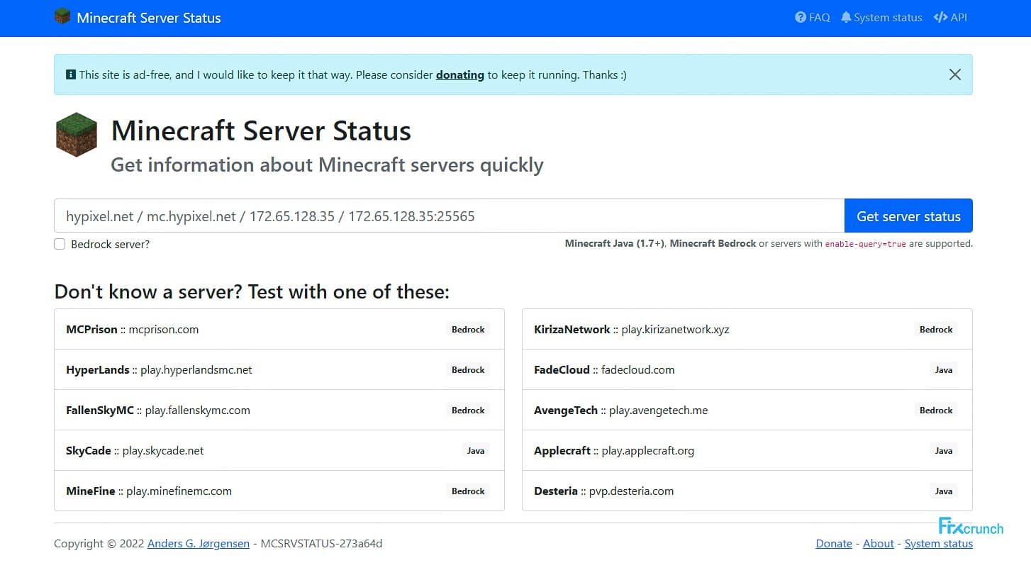Open the System status footer link
Image resolution: width=1031 pixels, height=575 pixels.
[x=939, y=544]
